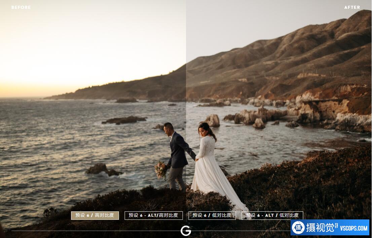The width and height of the screenshot is (372, 238).
Task: Click the 摄视觉 watermark text
Action: (320, 228)
